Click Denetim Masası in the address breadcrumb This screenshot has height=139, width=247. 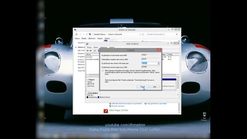[x=100, y=34]
